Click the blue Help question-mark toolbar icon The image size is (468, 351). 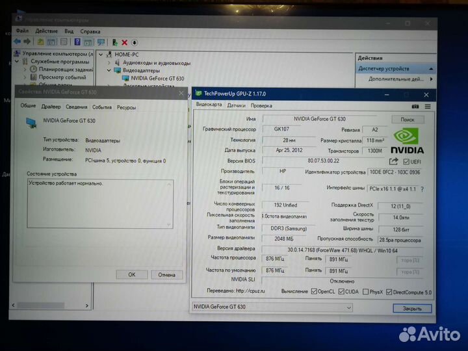pos(77,42)
